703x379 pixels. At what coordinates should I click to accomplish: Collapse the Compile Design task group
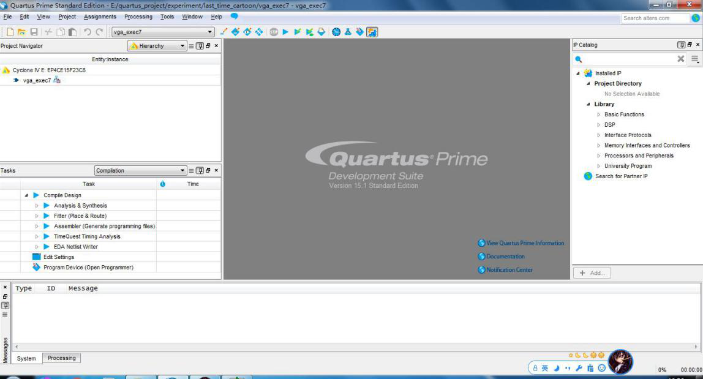[26, 195]
